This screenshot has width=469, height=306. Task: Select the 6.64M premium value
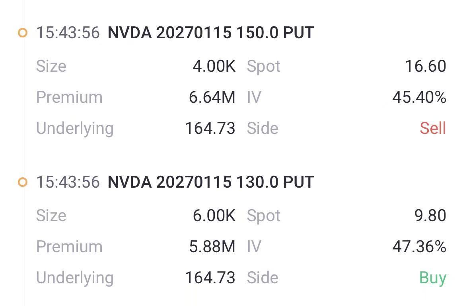[212, 97]
